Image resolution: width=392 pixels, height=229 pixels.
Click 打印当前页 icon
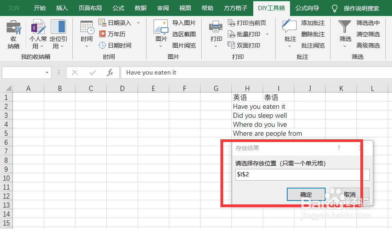(x=231, y=23)
